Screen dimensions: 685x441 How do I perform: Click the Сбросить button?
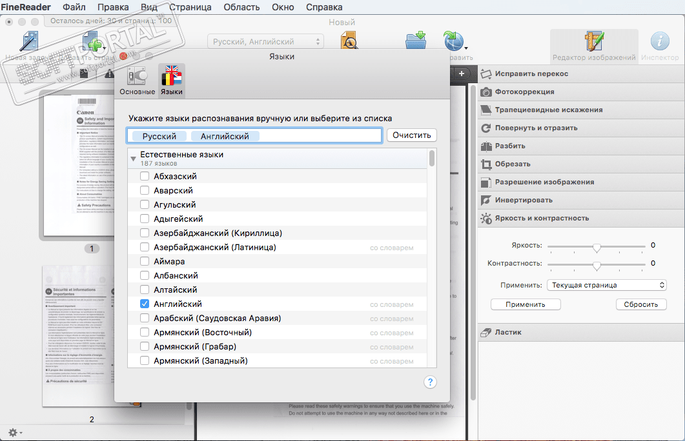[x=641, y=304]
